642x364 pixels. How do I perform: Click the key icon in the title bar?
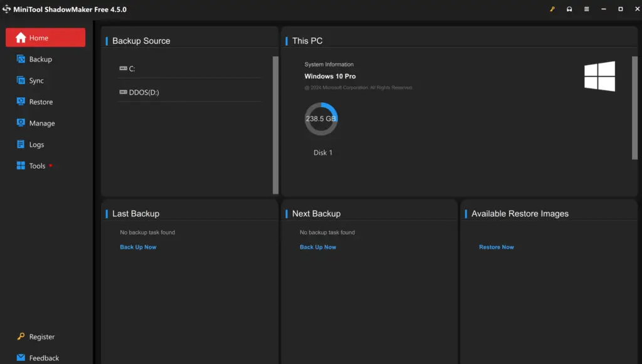[x=552, y=9]
